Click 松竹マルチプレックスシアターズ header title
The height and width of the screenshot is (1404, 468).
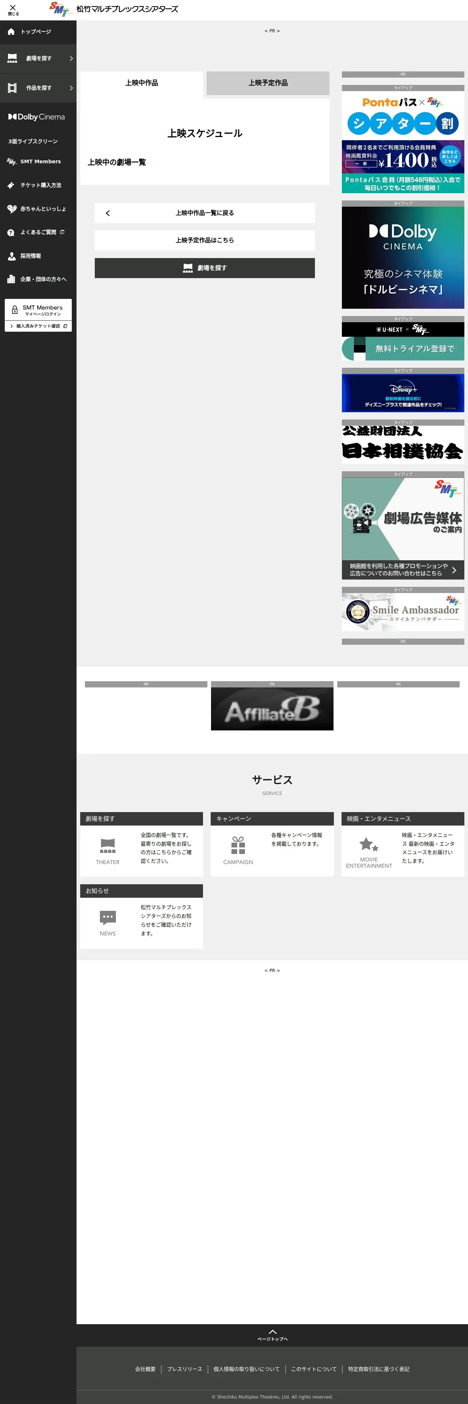127,9
